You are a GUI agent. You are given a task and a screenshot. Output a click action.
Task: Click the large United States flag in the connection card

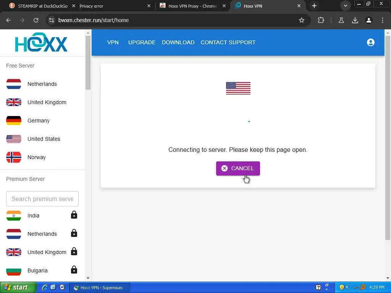click(x=238, y=88)
